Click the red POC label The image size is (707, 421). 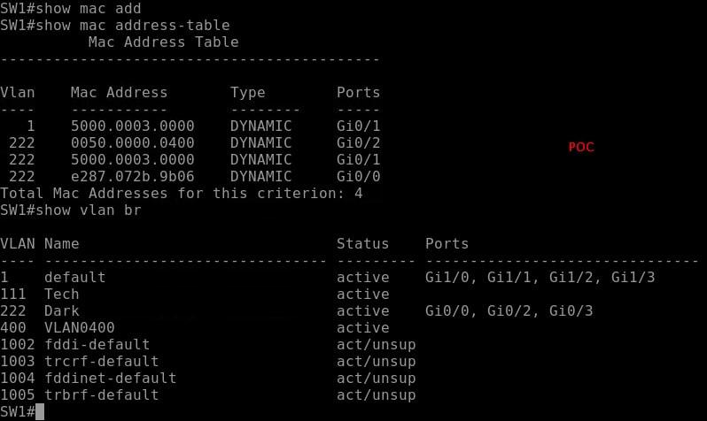tap(580, 147)
